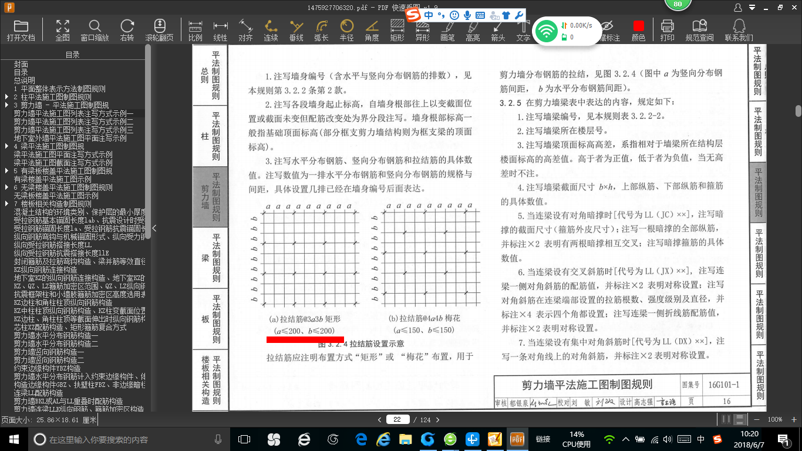Screen dimensions: 802x451
Task: Select the 高亮 highlight tool
Action: click(x=473, y=30)
